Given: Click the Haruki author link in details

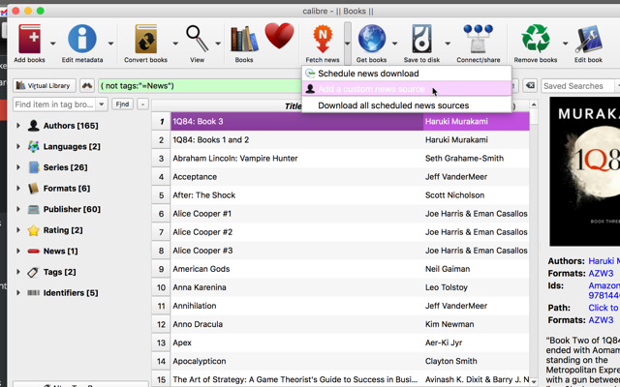Looking at the screenshot, I should [603, 261].
